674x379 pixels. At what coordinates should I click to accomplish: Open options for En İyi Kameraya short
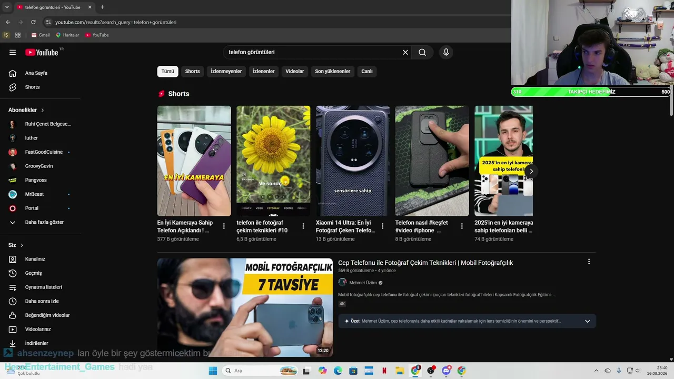pos(224,226)
